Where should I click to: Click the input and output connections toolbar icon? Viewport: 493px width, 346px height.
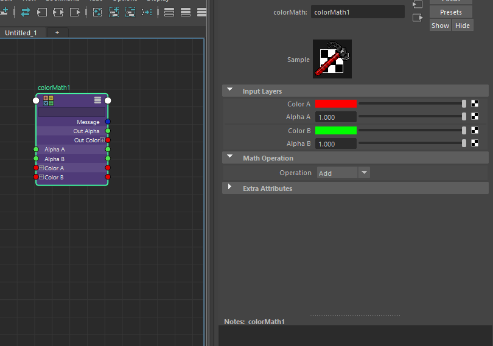click(x=58, y=12)
